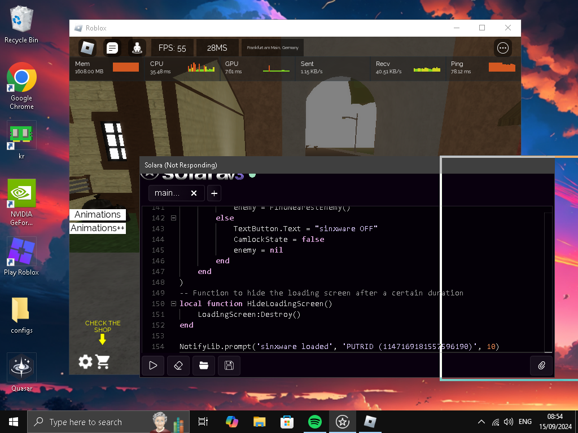Add a new script tab with plus button

click(214, 193)
